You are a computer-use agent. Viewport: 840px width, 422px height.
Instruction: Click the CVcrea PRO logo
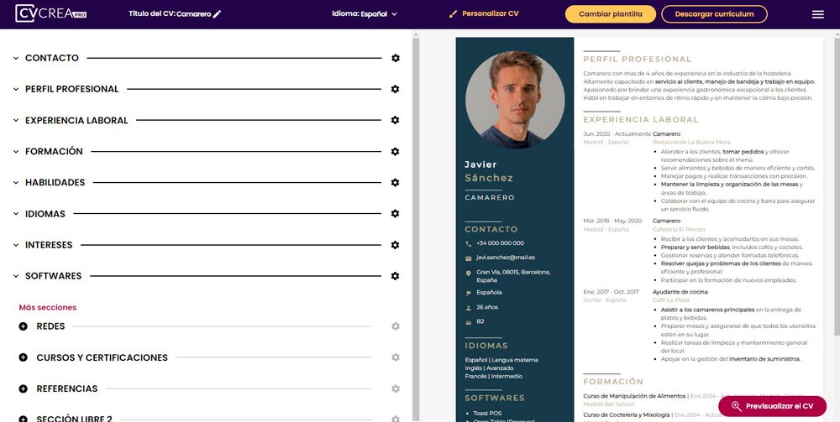point(51,13)
